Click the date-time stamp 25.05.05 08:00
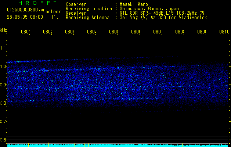This screenshot has width=231, height=147. (25, 17)
